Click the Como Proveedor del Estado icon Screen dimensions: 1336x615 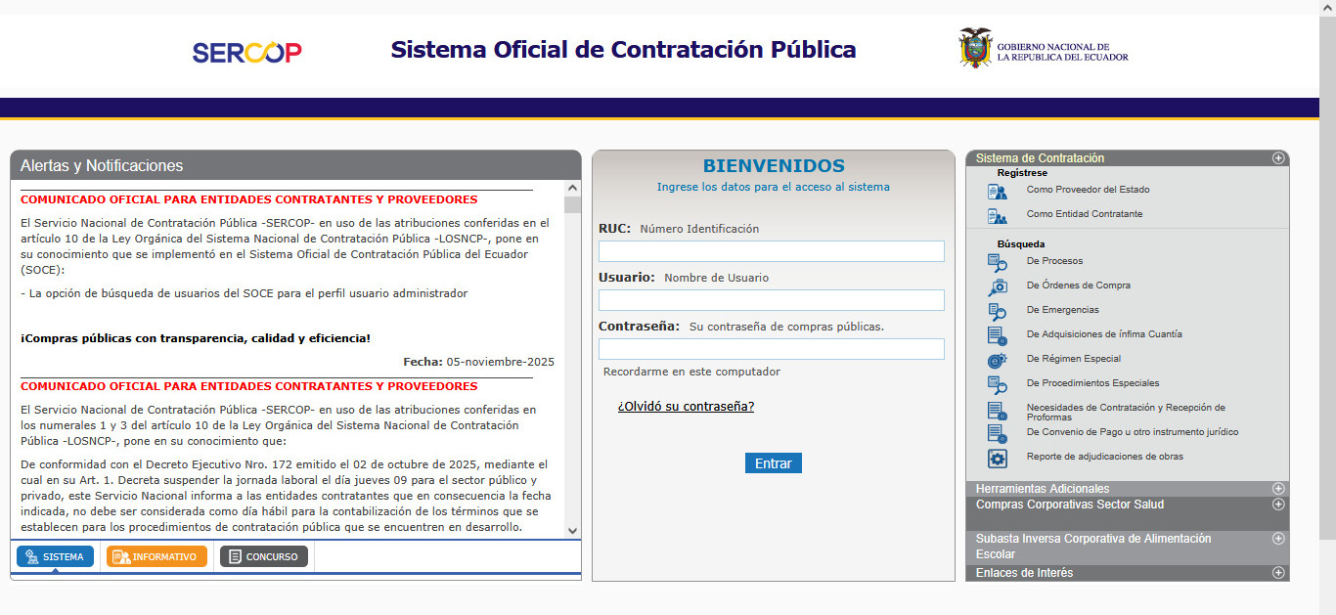tap(997, 191)
